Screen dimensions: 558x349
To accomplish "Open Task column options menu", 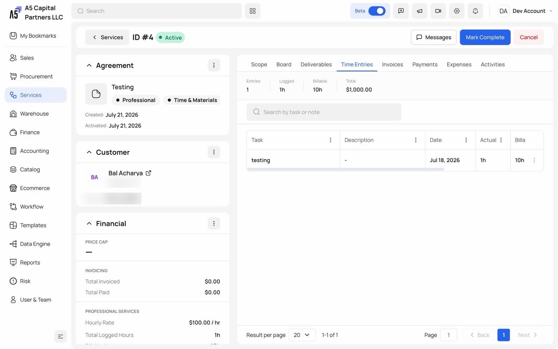I will [330, 140].
